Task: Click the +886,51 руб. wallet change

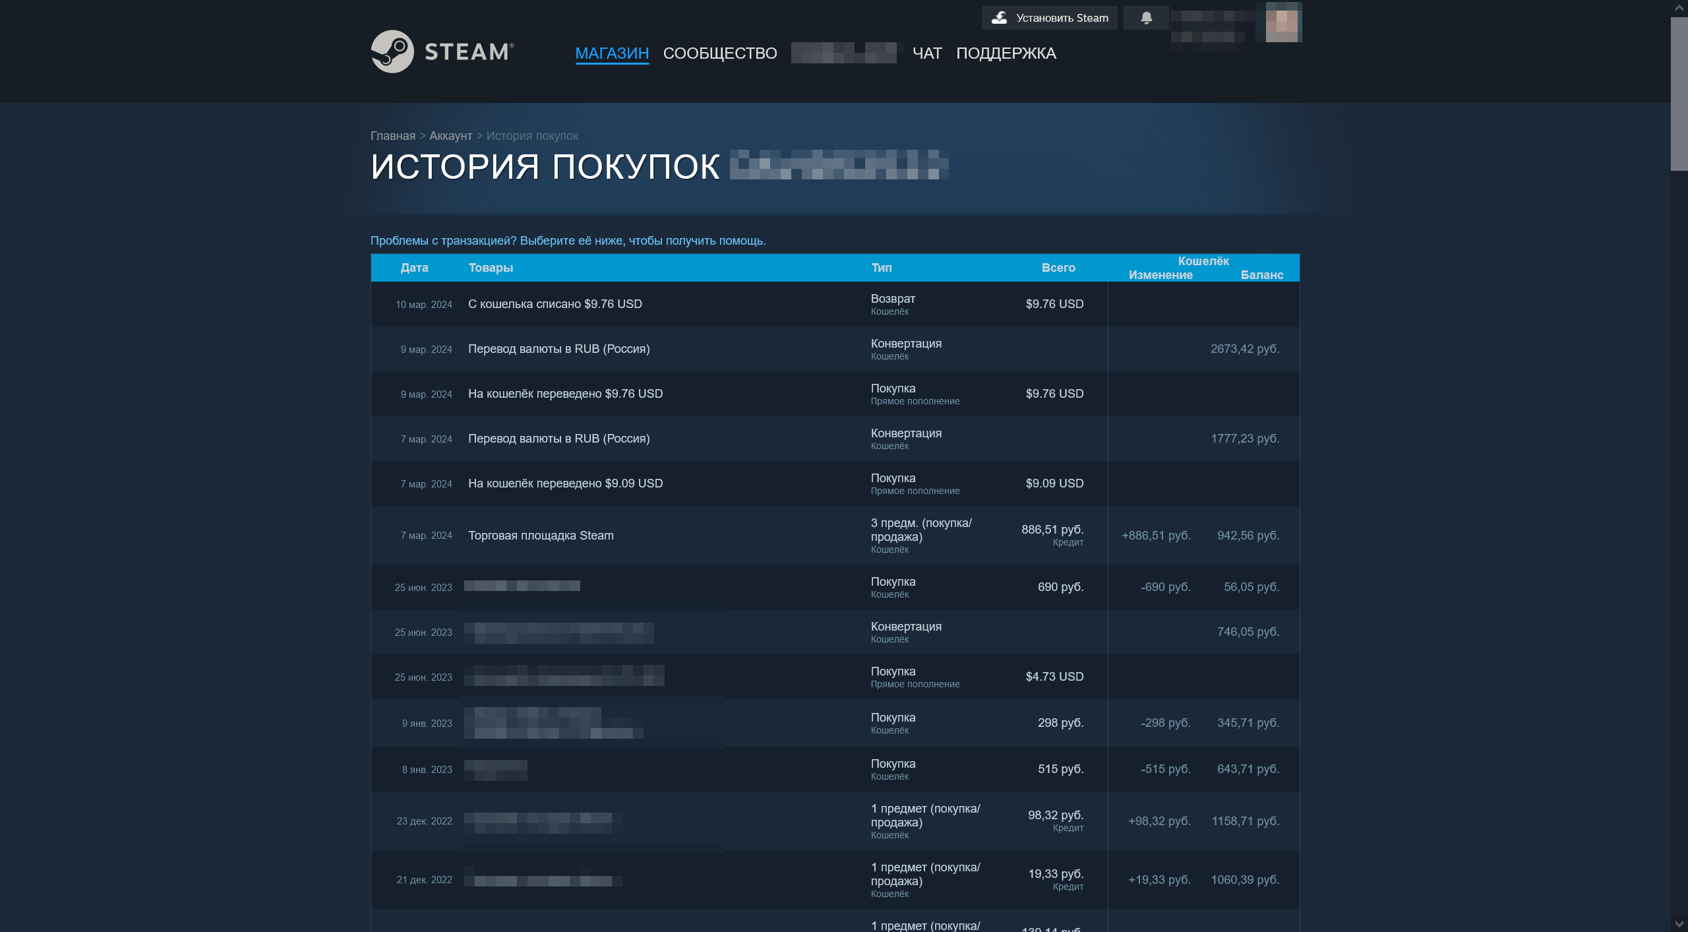Action: [1157, 536]
